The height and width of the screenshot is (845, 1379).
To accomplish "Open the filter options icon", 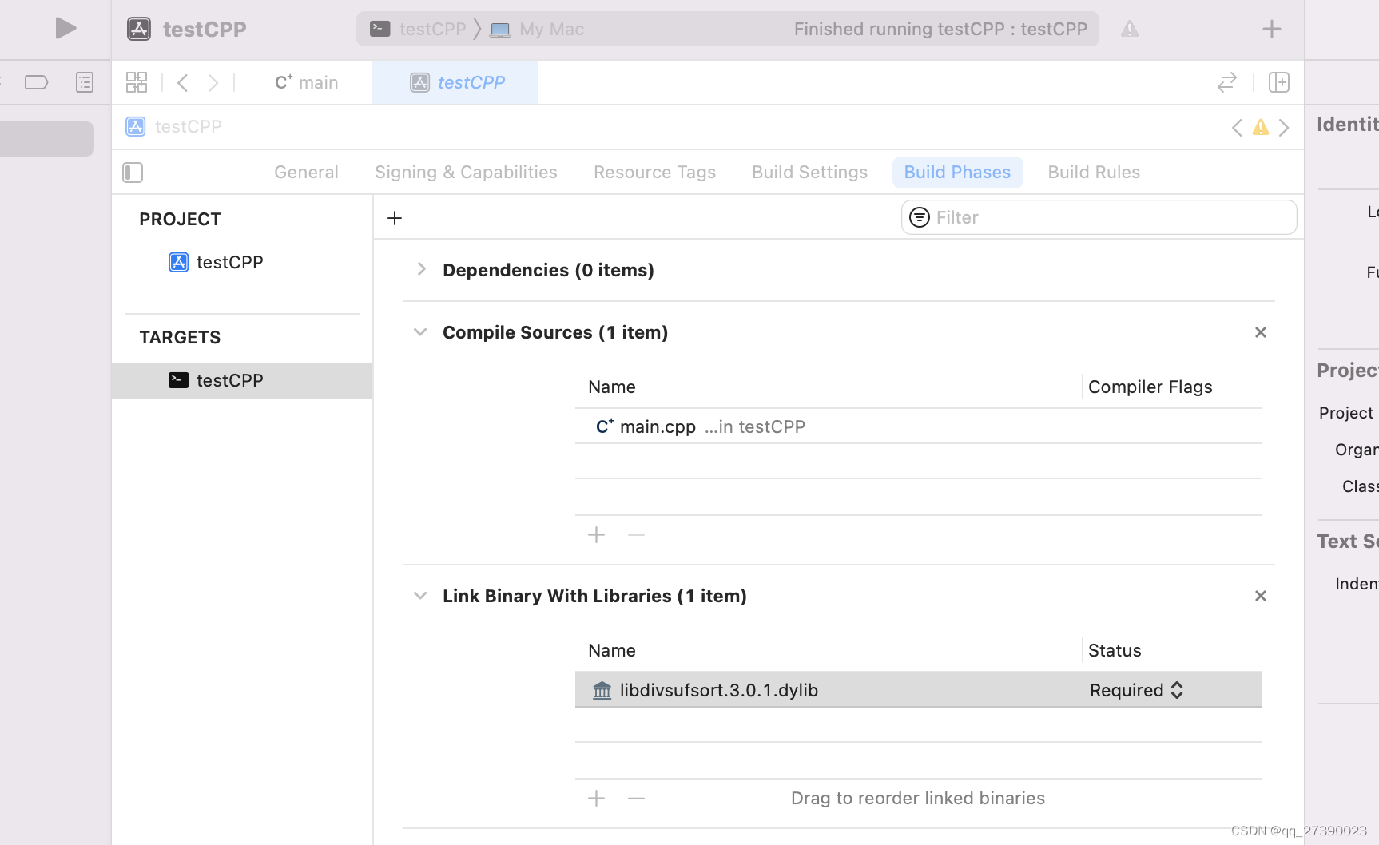I will 920,217.
